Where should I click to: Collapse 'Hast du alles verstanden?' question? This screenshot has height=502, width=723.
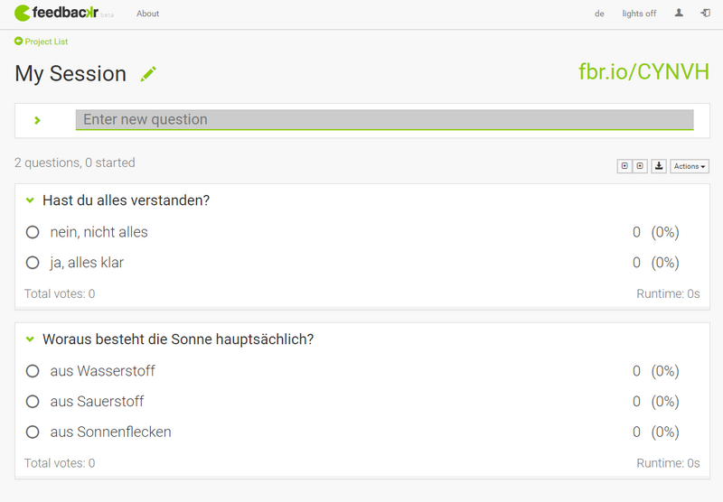coord(30,200)
